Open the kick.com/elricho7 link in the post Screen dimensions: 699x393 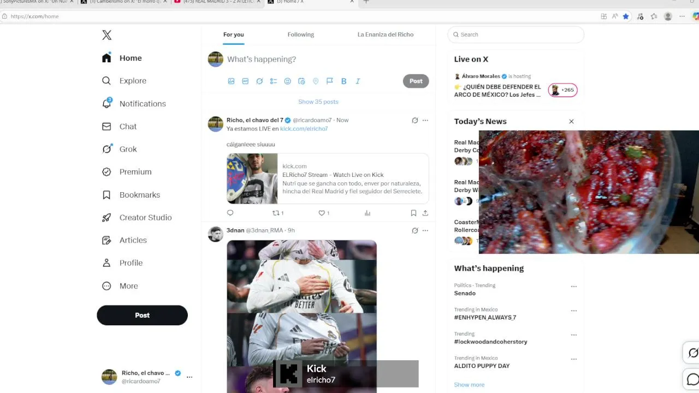coord(304,129)
